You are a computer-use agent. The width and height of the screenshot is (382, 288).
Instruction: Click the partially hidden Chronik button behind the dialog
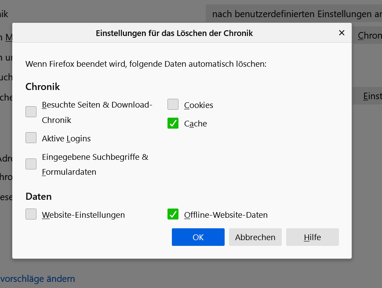(368, 36)
